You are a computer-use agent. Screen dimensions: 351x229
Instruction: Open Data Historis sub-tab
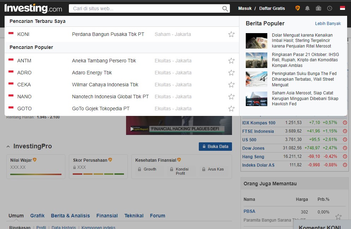64,227
